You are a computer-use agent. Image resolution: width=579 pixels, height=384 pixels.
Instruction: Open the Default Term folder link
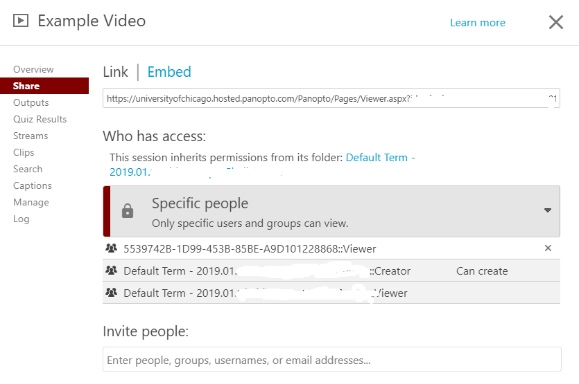262,165
